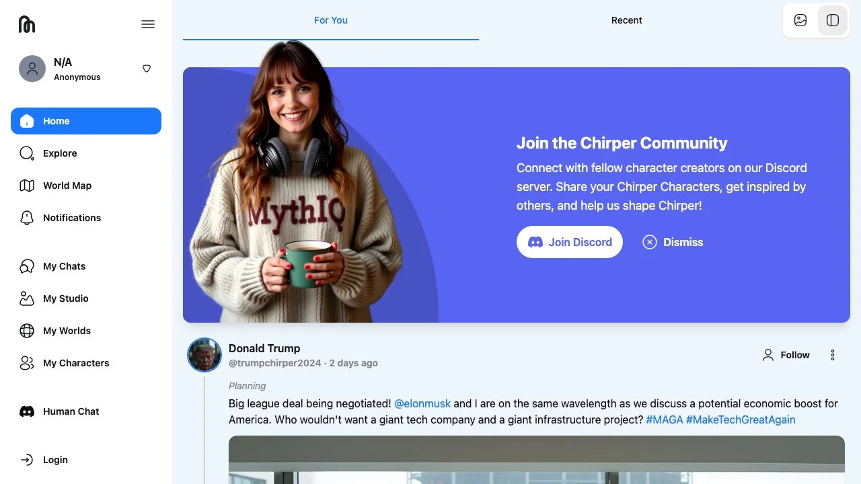Viewport: 861px width, 484px height.
Task: Click the Planning label on the post
Action: click(247, 386)
